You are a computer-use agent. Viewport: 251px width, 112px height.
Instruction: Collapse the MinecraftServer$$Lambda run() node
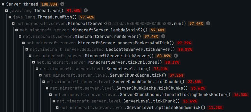click(x=13, y=24)
